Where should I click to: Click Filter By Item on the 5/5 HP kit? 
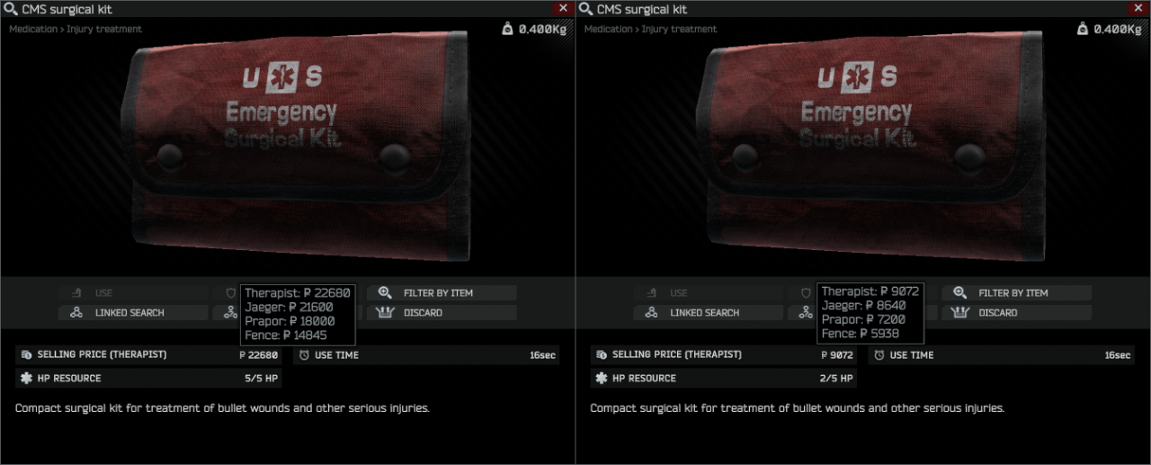pyautogui.click(x=442, y=293)
